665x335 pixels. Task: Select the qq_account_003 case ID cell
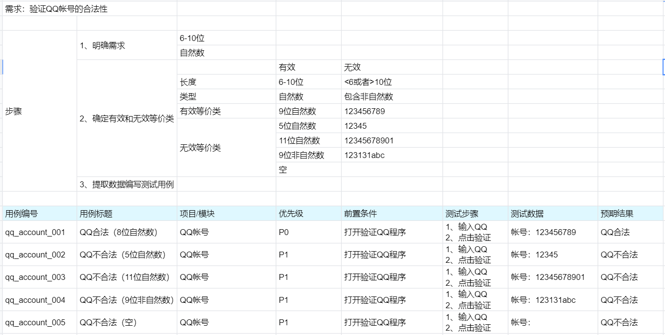33,276
